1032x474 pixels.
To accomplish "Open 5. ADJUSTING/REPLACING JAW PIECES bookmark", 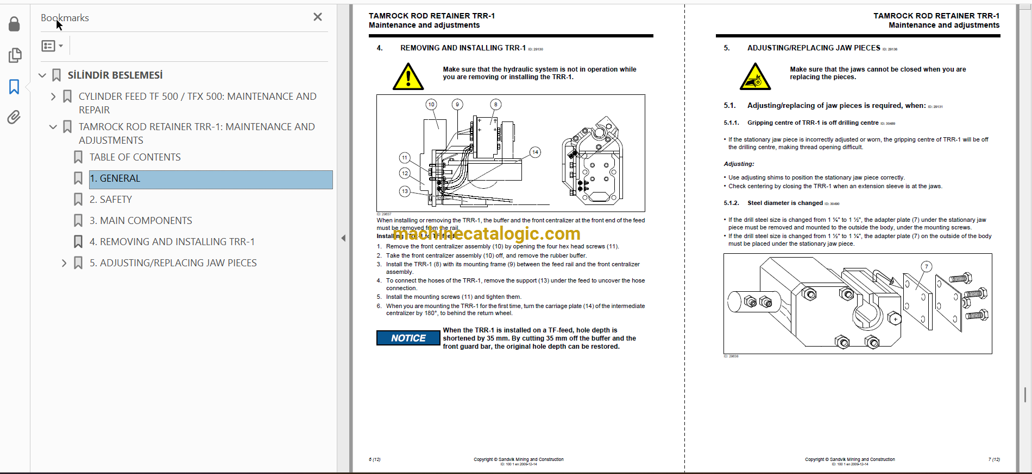I will pos(173,263).
